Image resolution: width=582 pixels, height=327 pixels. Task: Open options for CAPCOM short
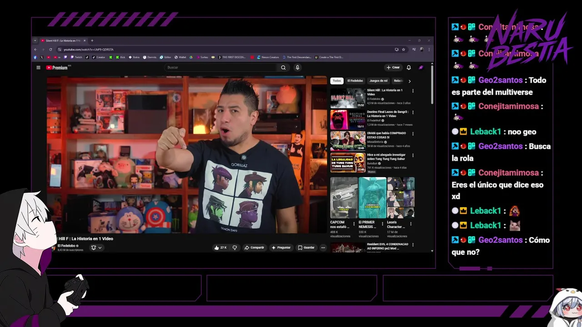coord(355,224)
